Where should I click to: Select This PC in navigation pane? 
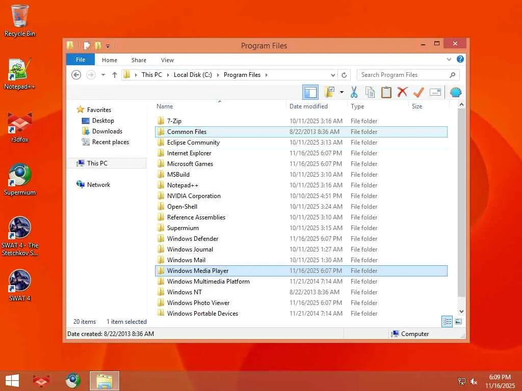(x=107, y=163)
